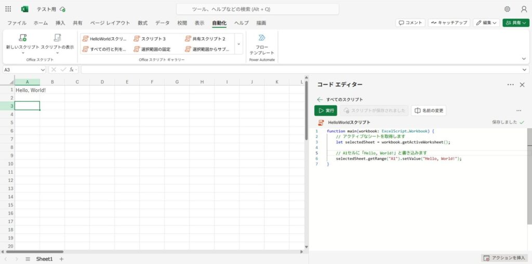Open the green 共有 dropdown button

coord(516,23)
